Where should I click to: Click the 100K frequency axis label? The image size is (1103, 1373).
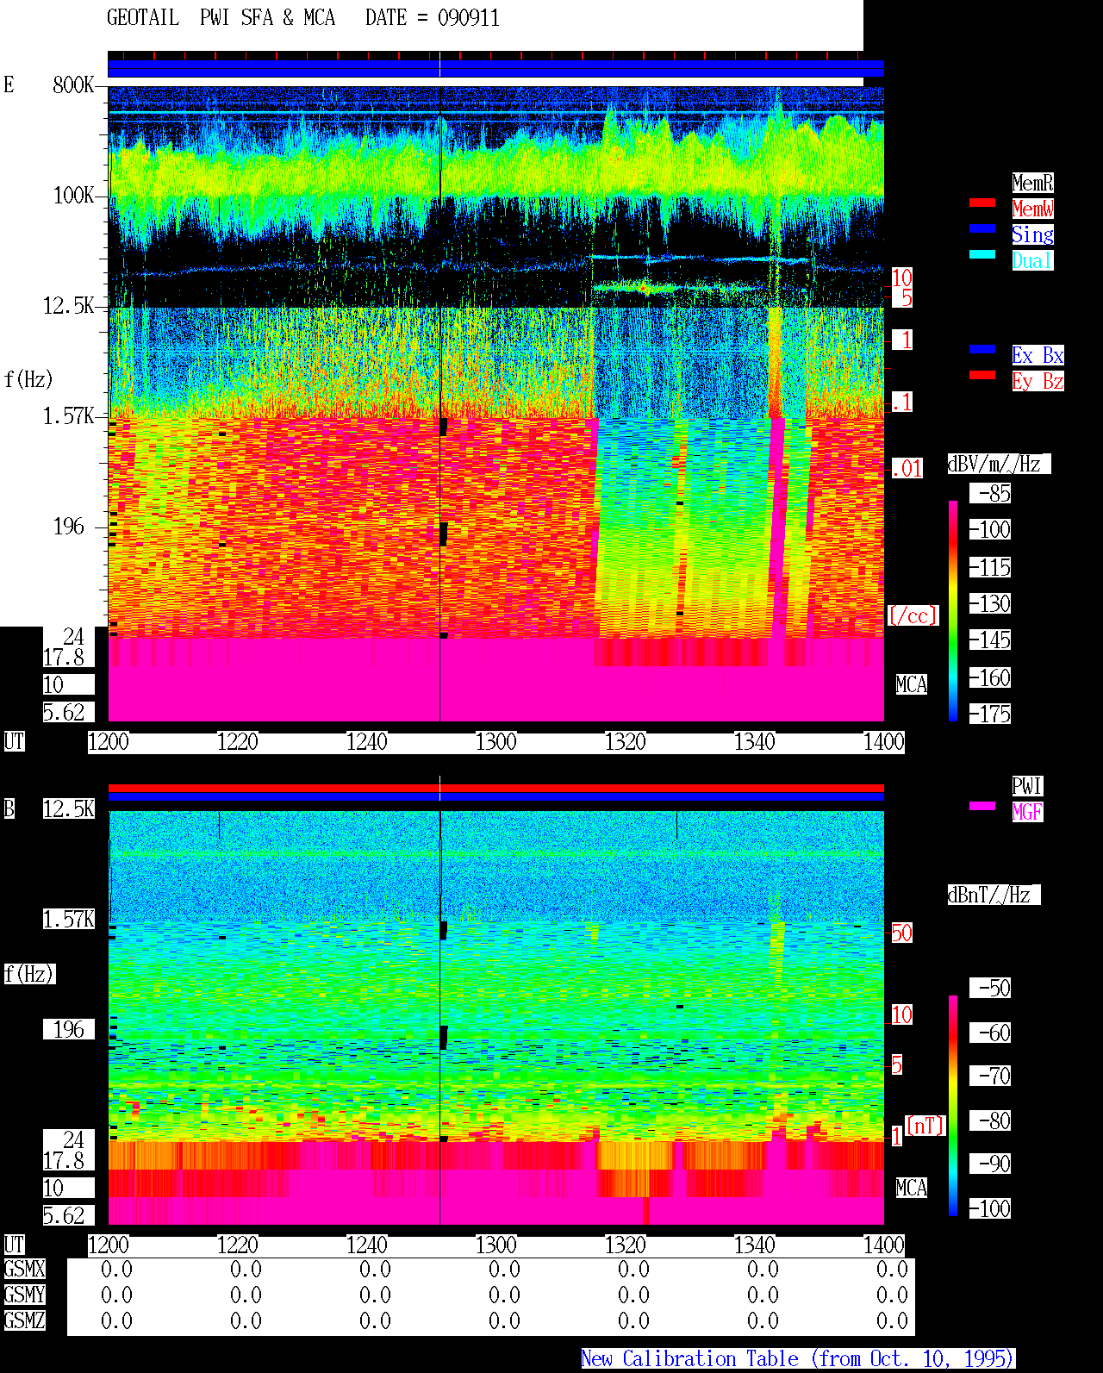point(73,196)
